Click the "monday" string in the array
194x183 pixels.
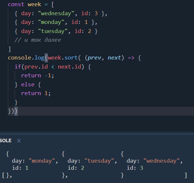[x=51, y=22]
